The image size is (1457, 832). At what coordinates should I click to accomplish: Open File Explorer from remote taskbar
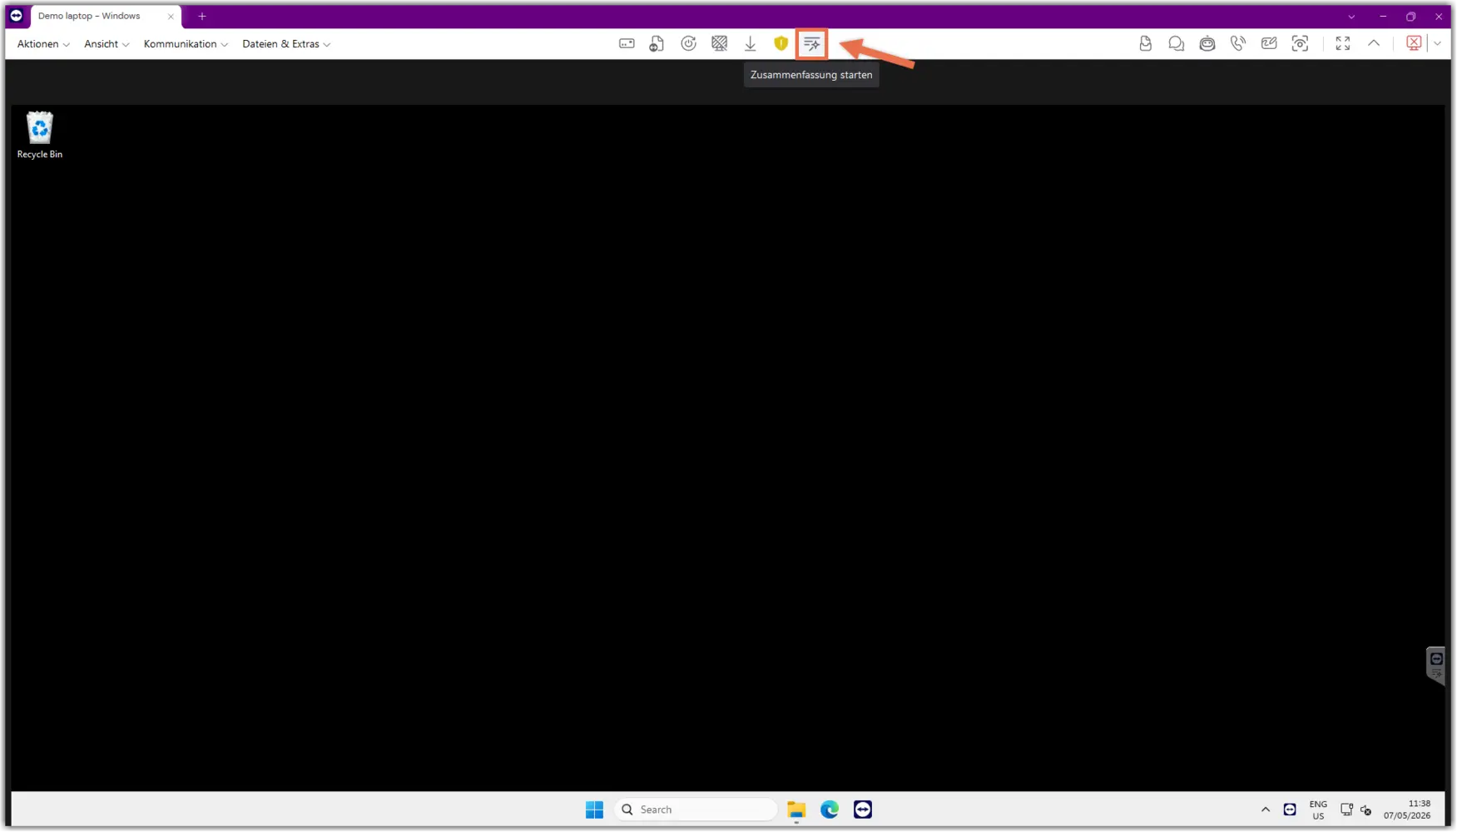[796, 810]
